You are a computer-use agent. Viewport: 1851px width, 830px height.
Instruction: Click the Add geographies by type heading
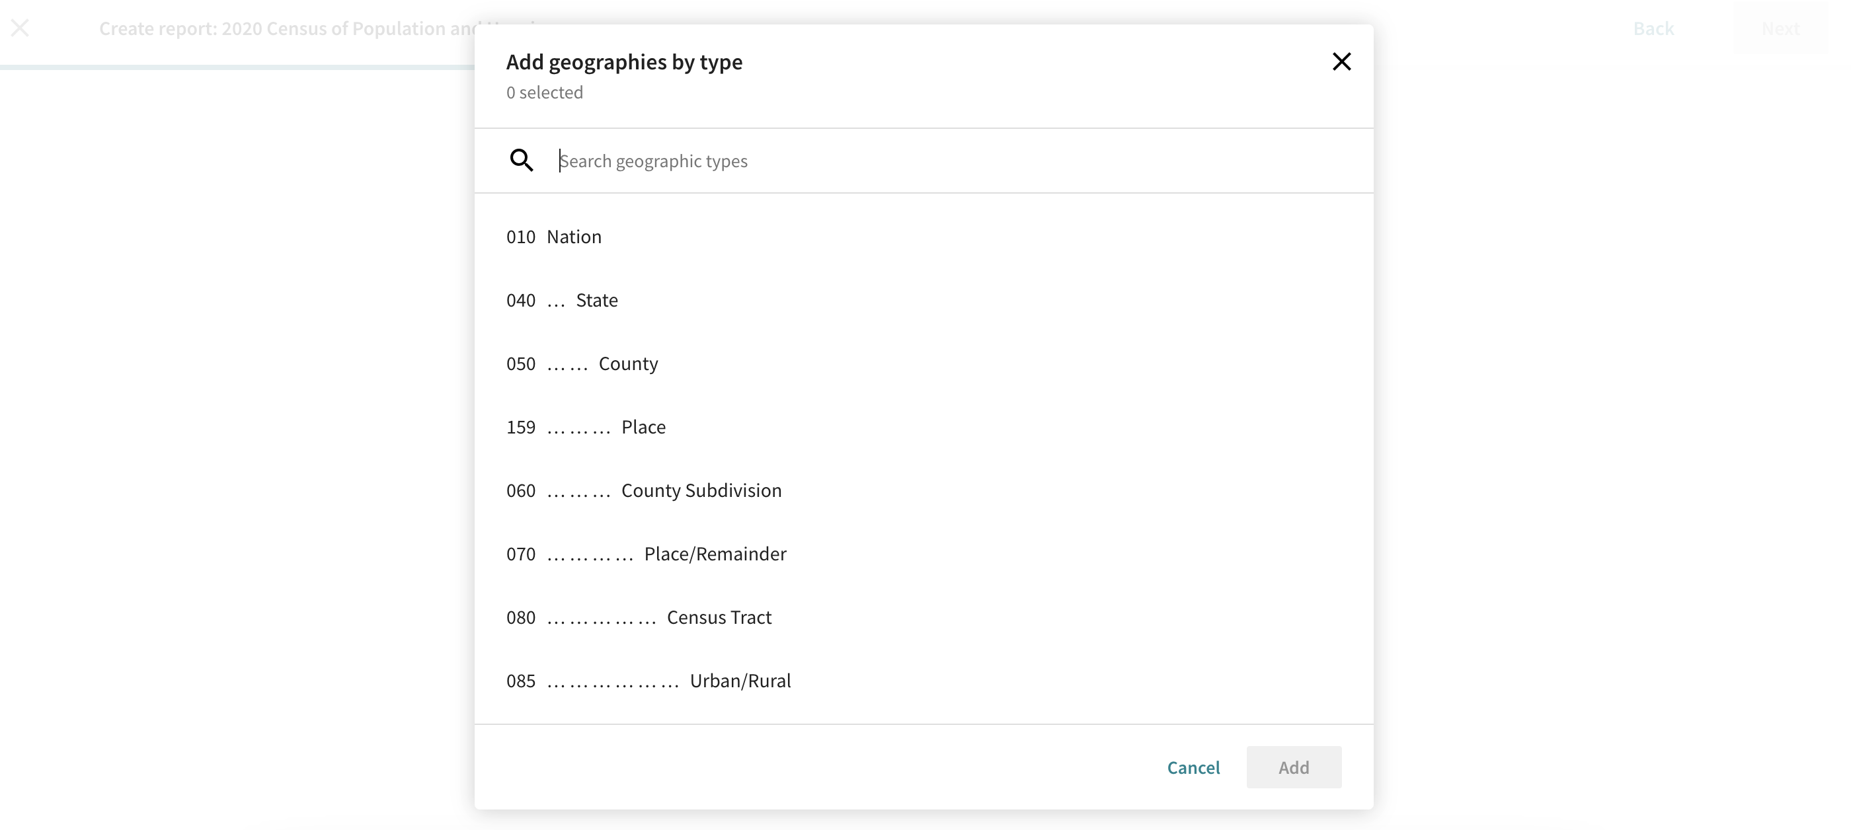623,61
